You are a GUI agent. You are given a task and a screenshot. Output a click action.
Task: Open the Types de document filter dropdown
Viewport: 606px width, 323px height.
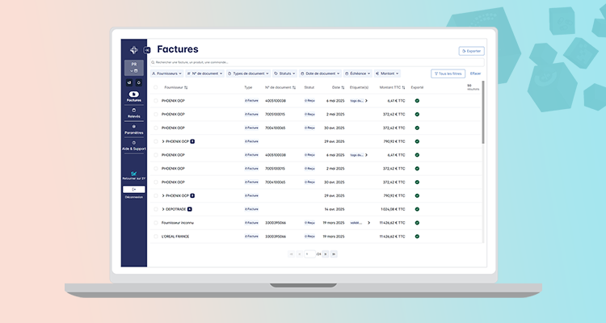point(246,73)
